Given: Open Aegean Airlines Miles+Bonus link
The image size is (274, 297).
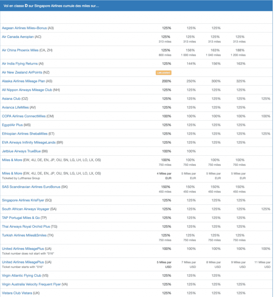Looking at the screenshot, I should pyautogui.click(x=24, y=28).
